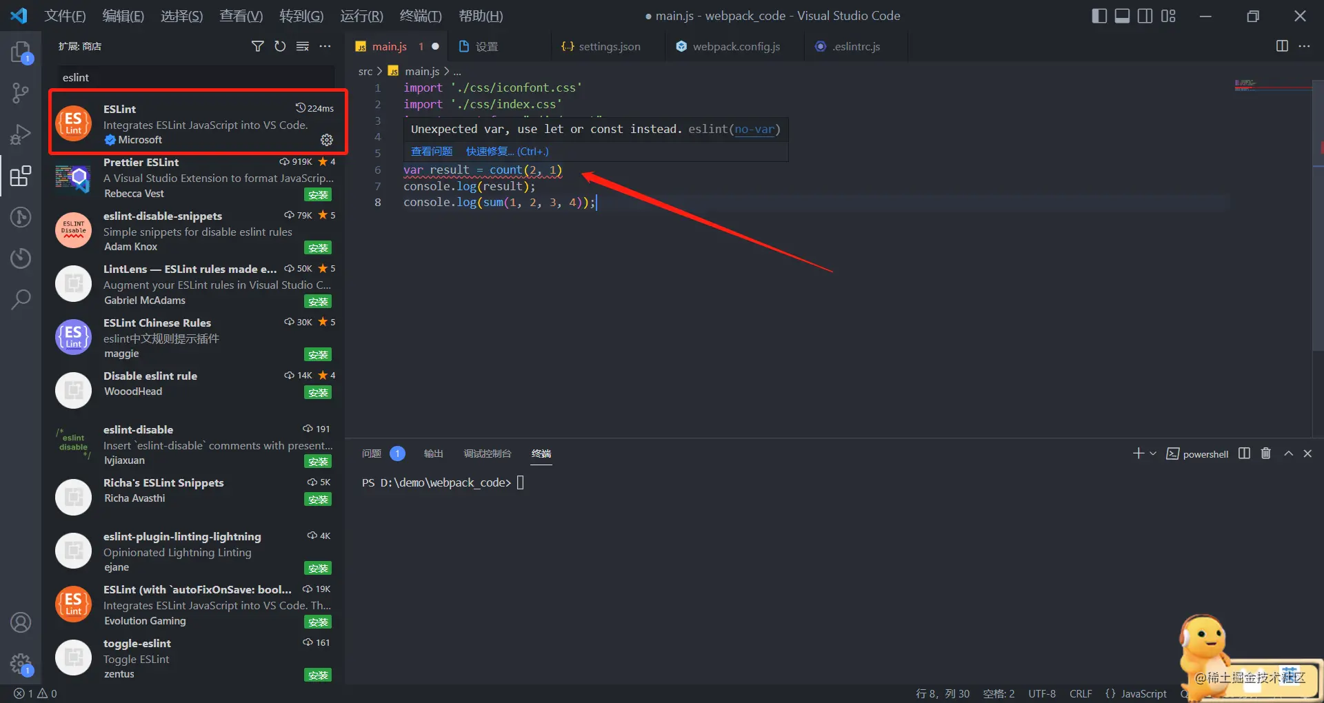Toggle the secondary side bar layout button

[x=1145, y=16]
